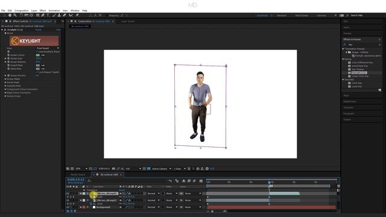The image size is (386, 217).
Task: Open the View Final Result dropdown
Action: (48, 48)
